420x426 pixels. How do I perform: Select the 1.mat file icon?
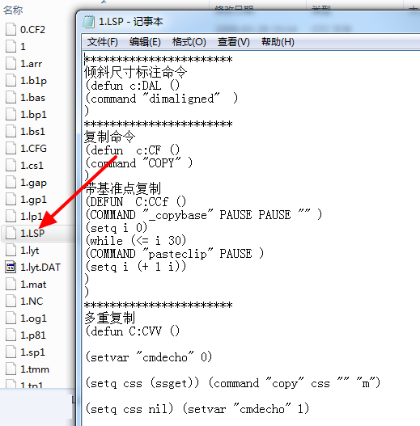click(11, 285)
